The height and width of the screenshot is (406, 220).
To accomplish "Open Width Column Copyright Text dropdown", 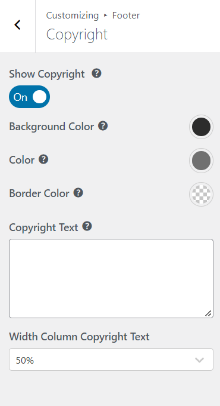I will pyautogui.click(x=111, y=359).
